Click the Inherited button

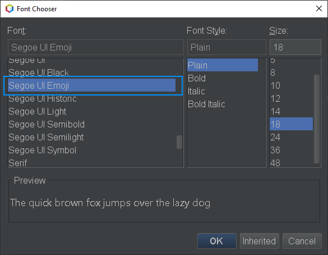click(260, 241)
